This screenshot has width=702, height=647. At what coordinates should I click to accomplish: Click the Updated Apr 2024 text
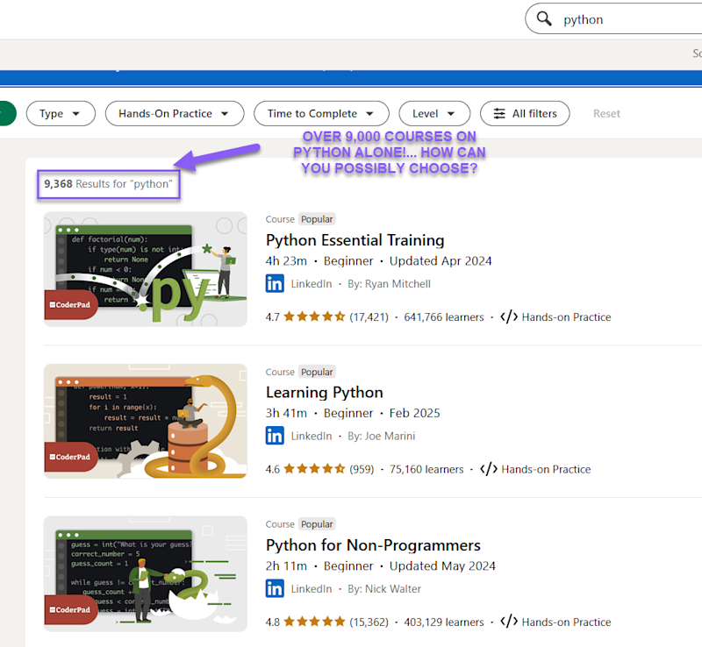click(x=441, y=261)
